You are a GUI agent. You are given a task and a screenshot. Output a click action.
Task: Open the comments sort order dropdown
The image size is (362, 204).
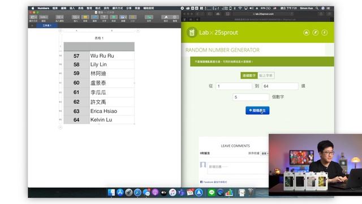click(264, 154)
